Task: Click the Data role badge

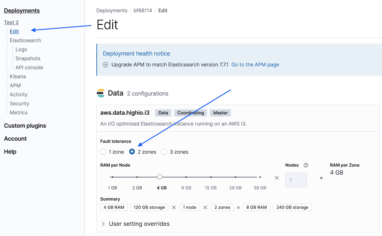Action: 163,113
